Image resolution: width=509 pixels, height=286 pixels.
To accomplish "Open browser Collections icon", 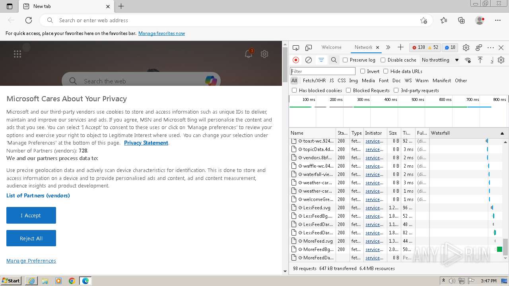I will pos(461,20).
